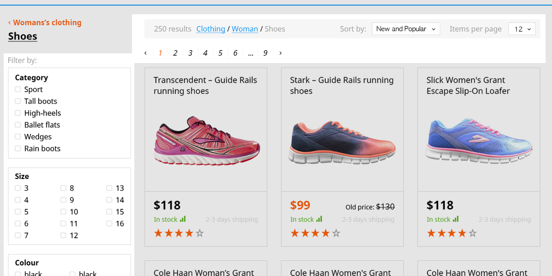The width and height of the screenshot is (552, 276).
Task: Check size 16 checkbox
Action: [x=109, y=224]
